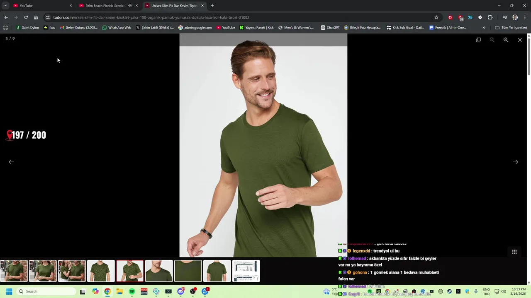Select the thumbnail showing the couple
Image resolution: width=531 pixels, height=298 pixels.
tap(72, 271)
